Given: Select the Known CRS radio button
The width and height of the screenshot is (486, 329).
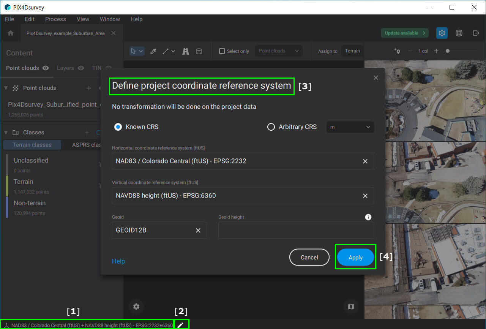Looking at the screenshot, I should pos(118,127).
